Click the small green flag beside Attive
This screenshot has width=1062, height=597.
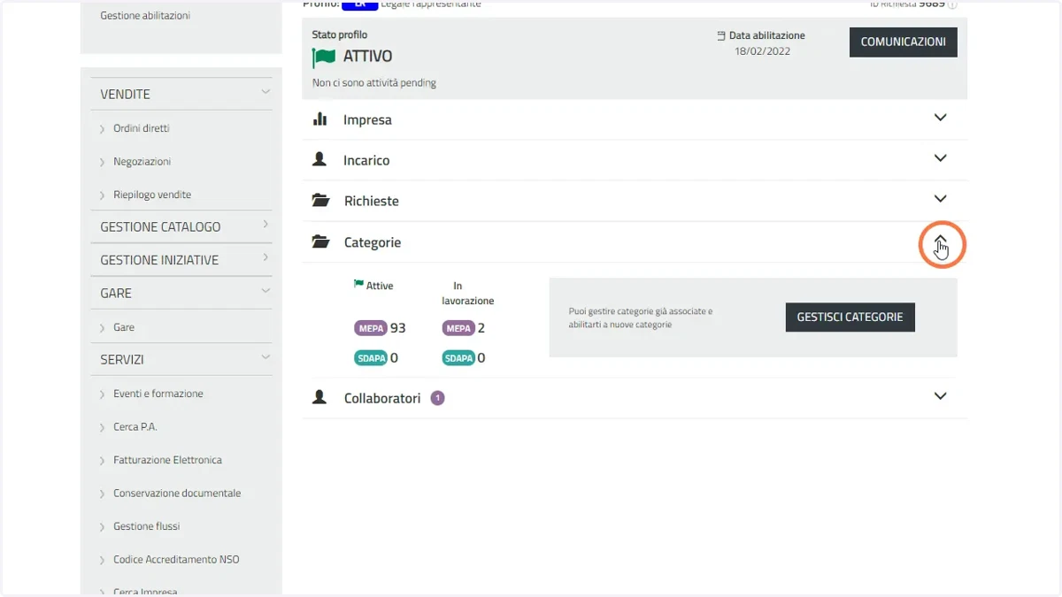click(x=358, y=285)
